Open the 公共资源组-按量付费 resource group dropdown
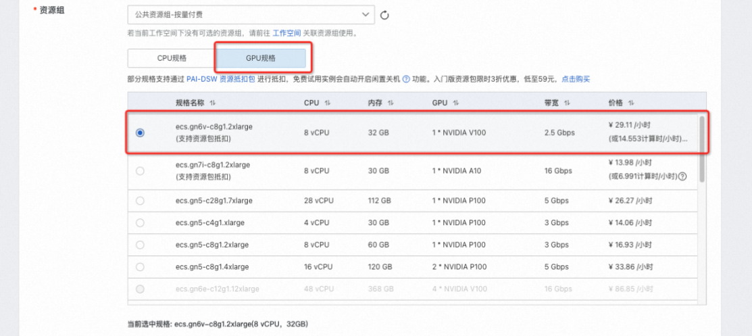This screenshot has height=336, width=752. coord(251,15)
